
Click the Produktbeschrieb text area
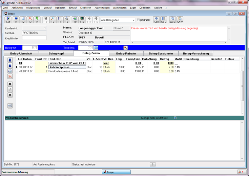(123, 140)
